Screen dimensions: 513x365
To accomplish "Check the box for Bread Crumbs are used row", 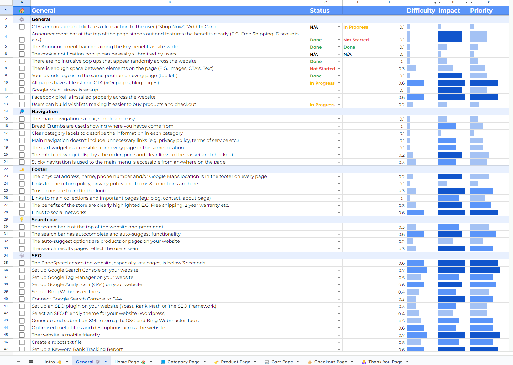I will (x=22, y=126).
